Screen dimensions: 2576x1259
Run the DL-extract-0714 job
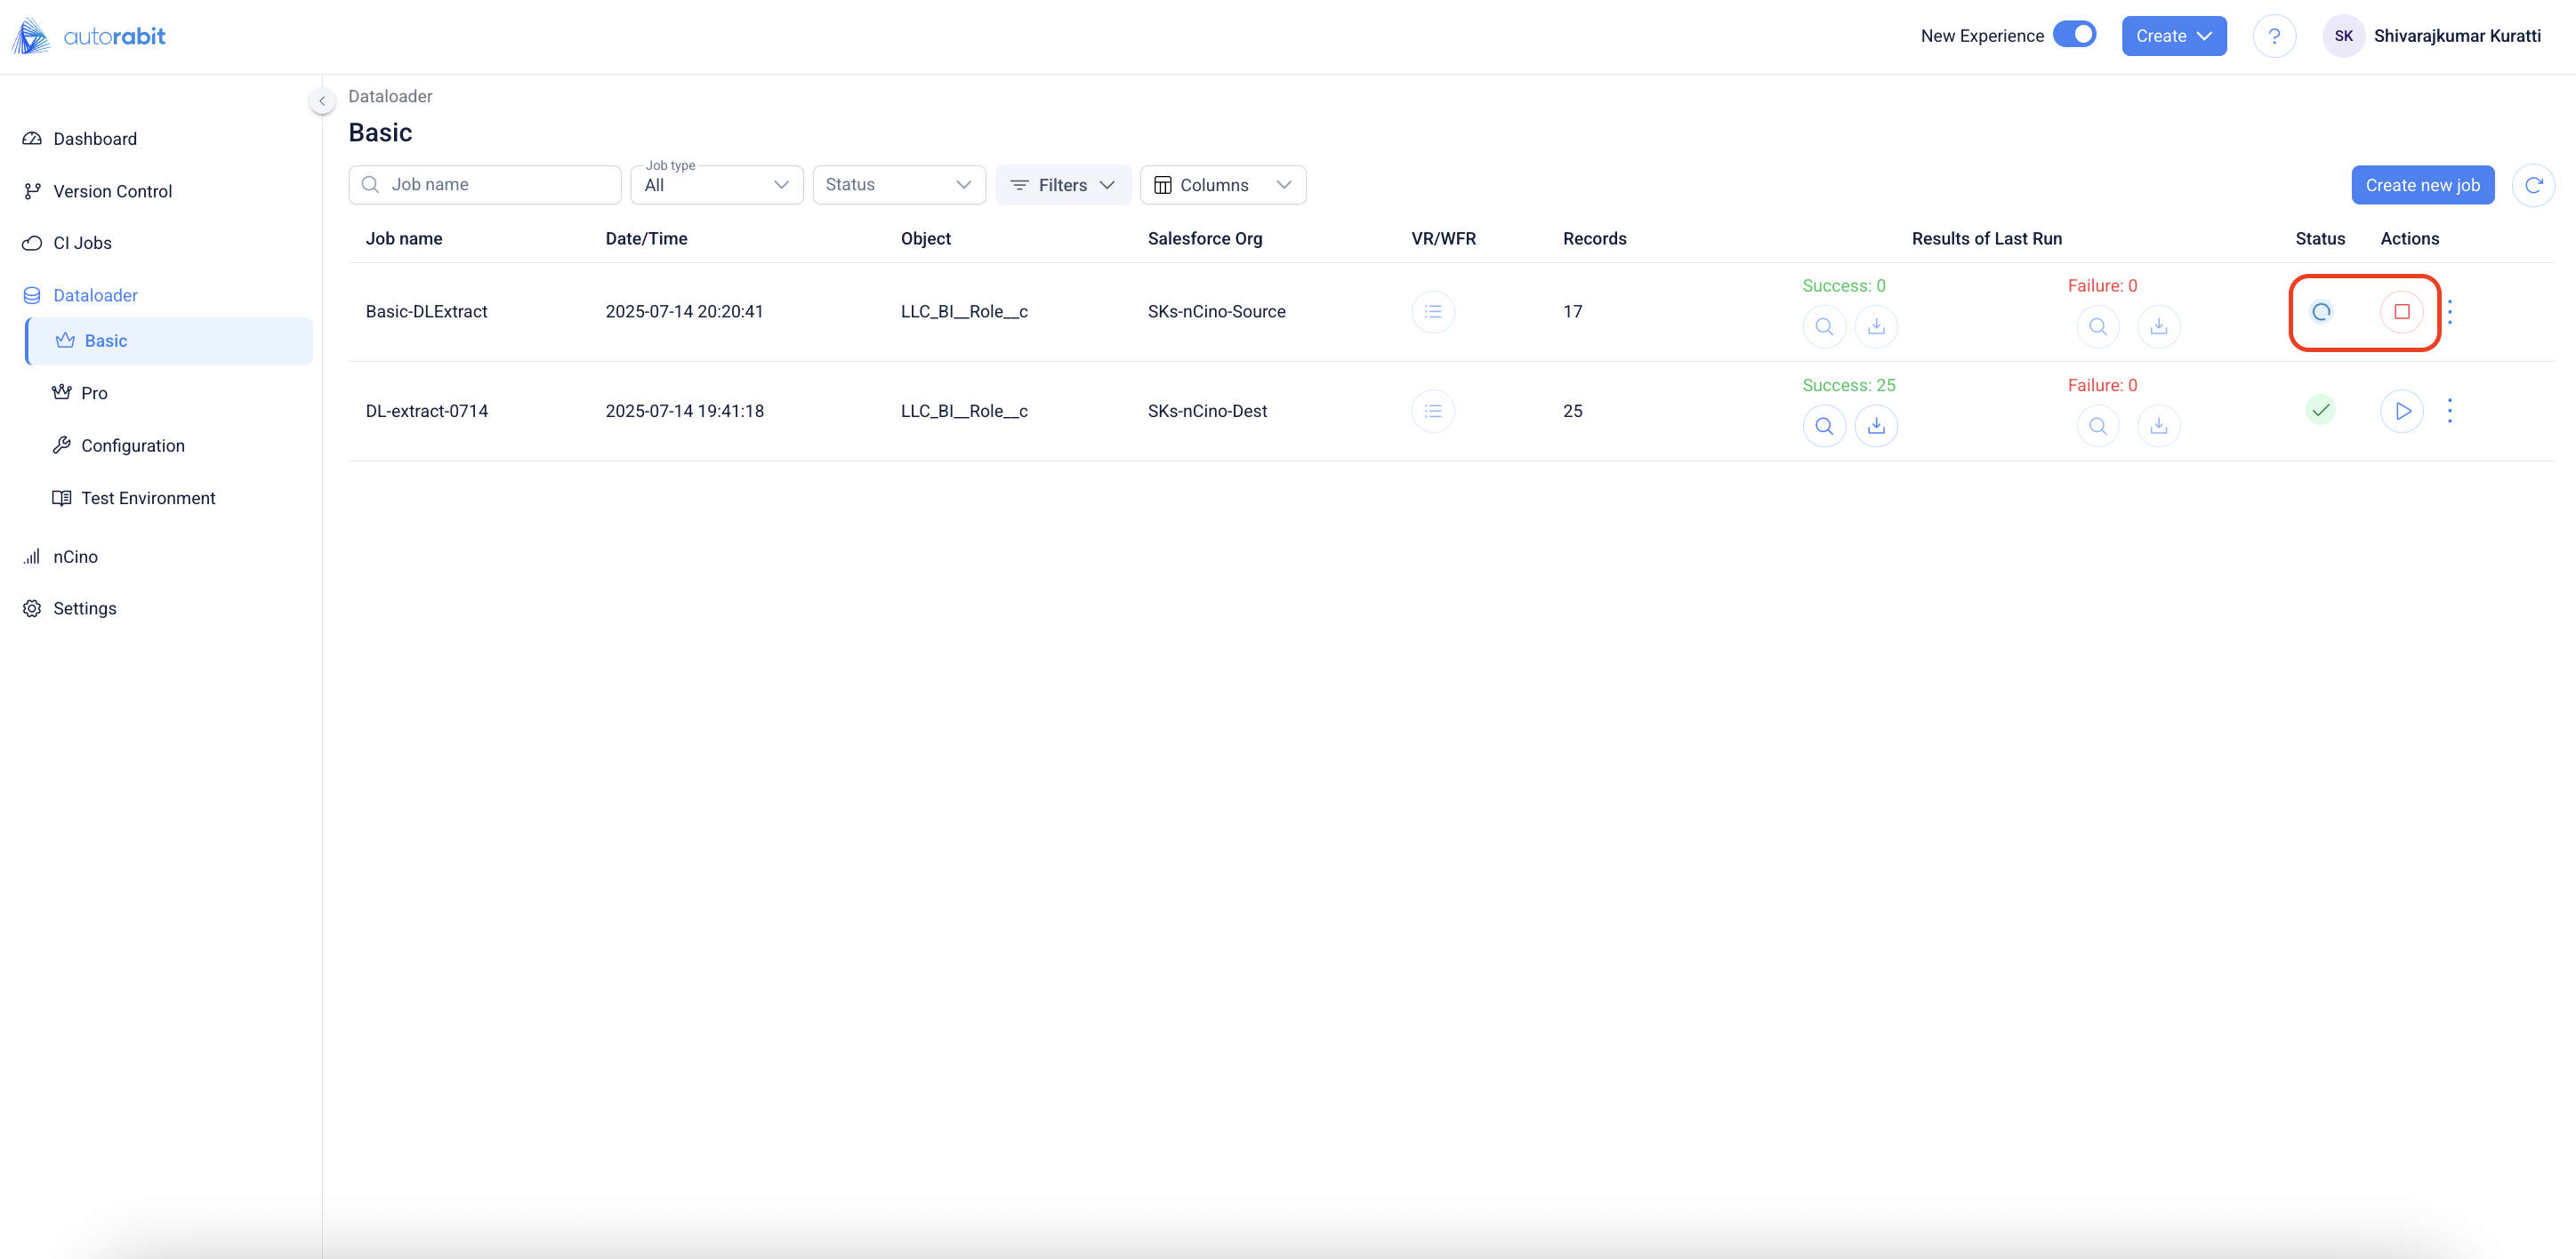(x=2401, y=411)
